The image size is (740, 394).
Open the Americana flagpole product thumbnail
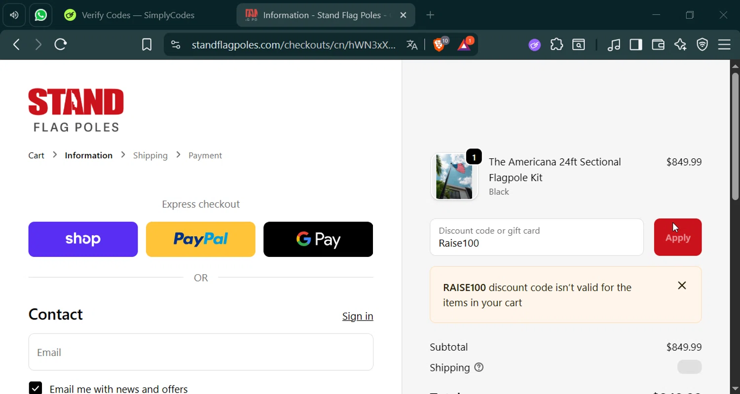pos(454,177)
